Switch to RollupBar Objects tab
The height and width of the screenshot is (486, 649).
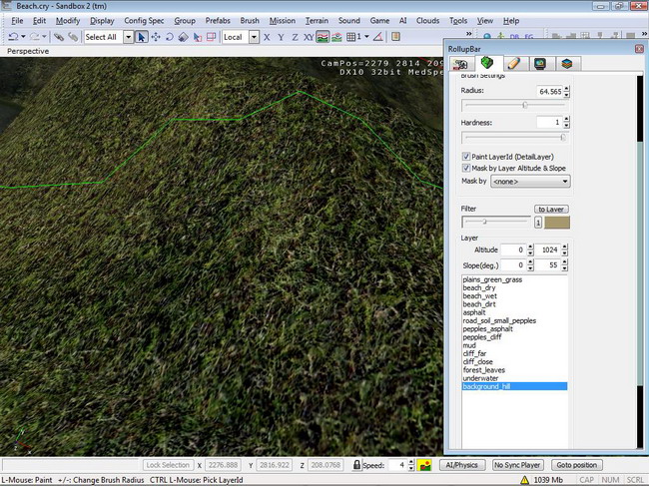click(460, 64)
